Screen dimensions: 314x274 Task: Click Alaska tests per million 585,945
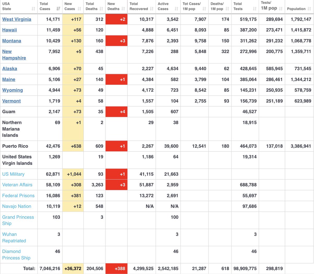point(274,68)
